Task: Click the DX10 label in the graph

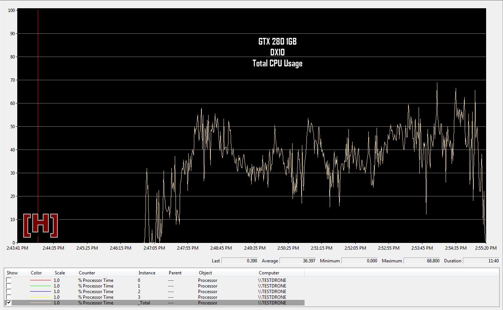Action: (278, 52)
